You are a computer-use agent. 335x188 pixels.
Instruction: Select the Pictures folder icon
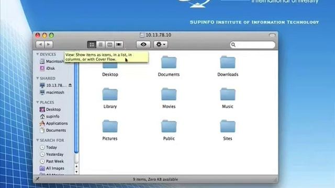click(110, 126)
